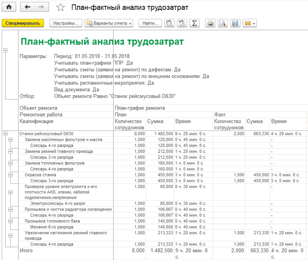Collapse the Замена топливных фильтров group

tap(10, 163)
